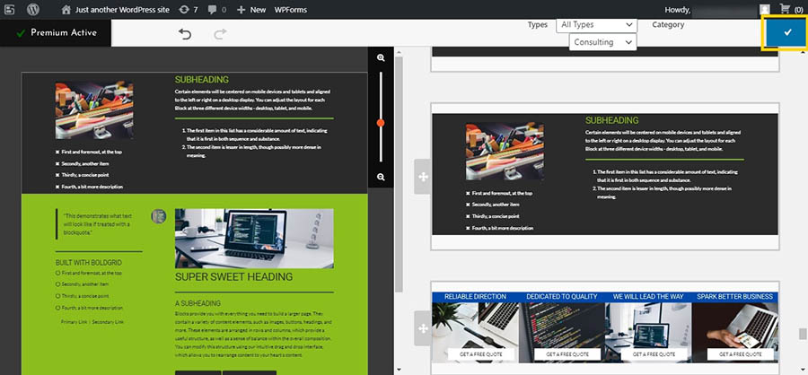The width and height of the screenshot is (808, 375).
Task: Click the undo arrow icon
Action: click(x=185, y=34)
